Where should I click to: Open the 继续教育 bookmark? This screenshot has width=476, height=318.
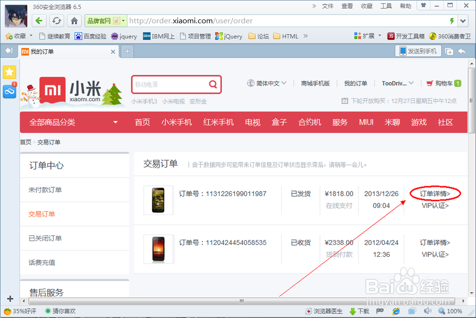55,37
